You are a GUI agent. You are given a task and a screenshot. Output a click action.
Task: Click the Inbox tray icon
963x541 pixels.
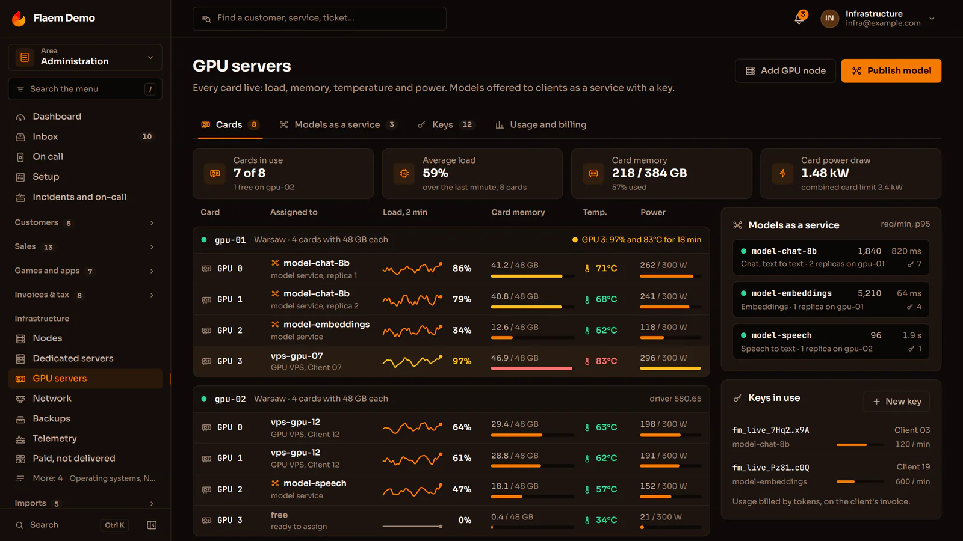pos(20,137)
